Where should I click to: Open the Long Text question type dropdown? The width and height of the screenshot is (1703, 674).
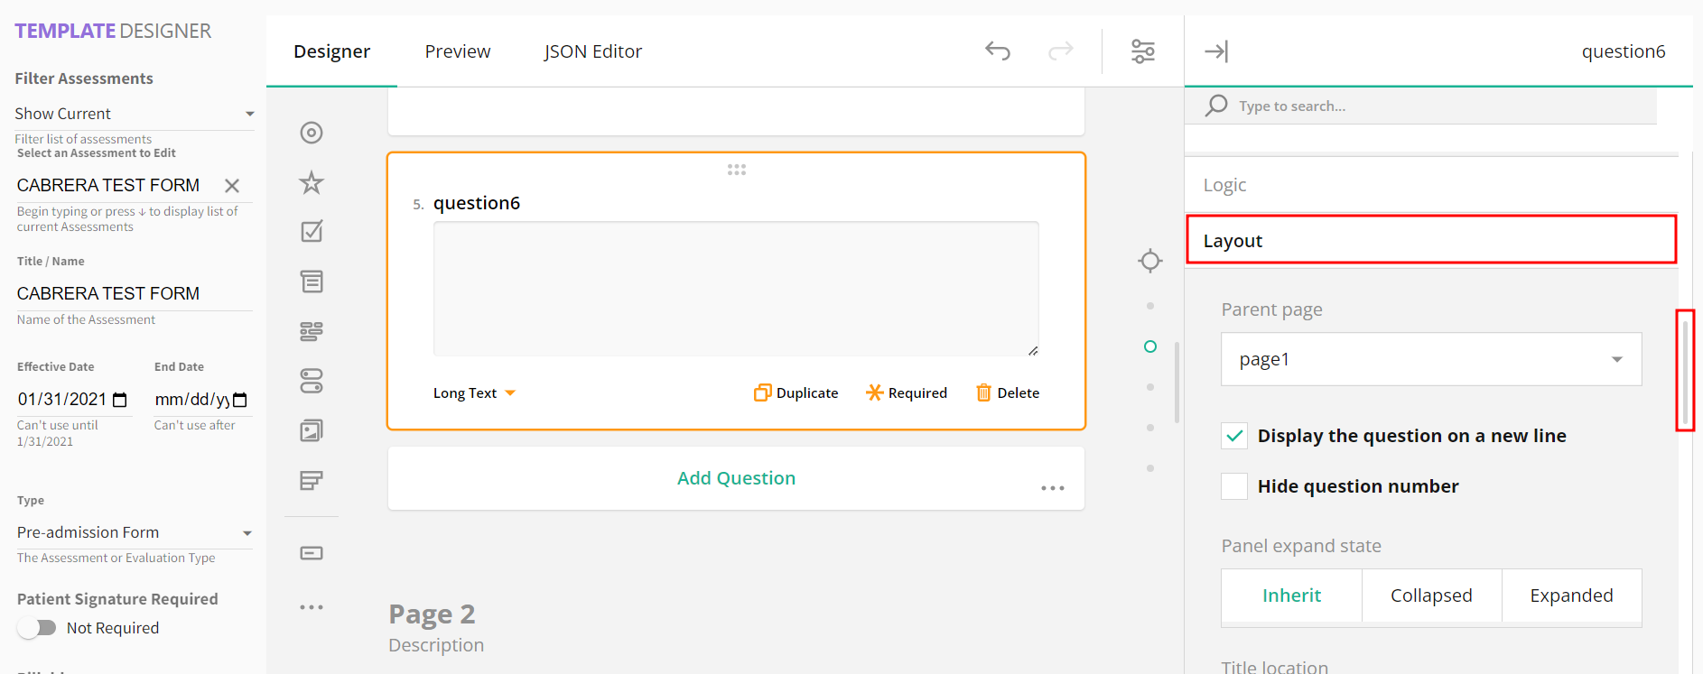point(474,393)
